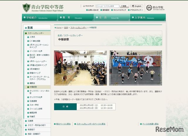Image resolution: width=188 pixels, height=136 pixels.
Task: Focus the Google custom search input field
Action: 108,6
